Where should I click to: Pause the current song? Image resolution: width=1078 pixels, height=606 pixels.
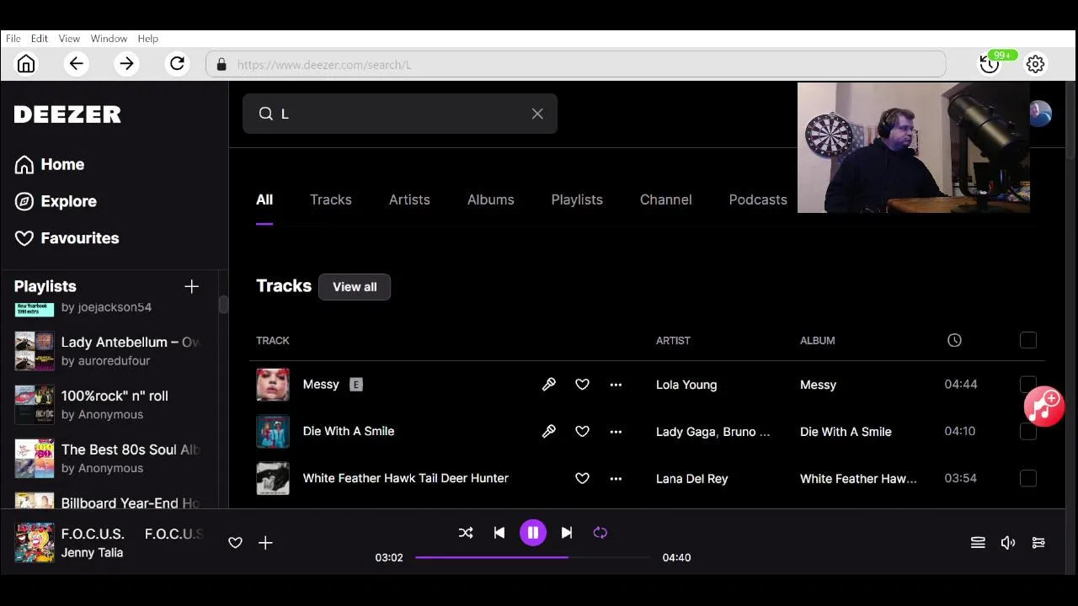coord(533,533)
